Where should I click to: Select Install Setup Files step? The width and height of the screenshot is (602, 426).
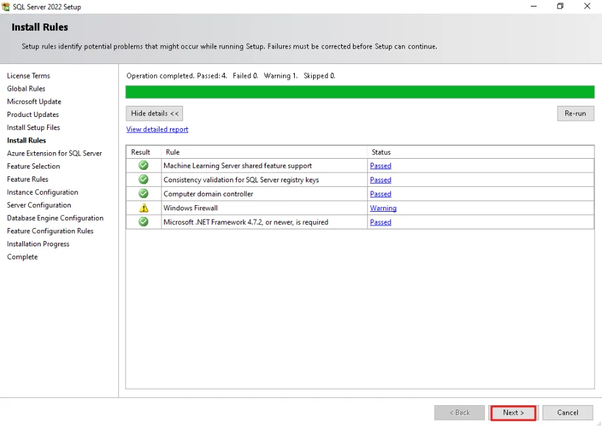tap(33, 127)
